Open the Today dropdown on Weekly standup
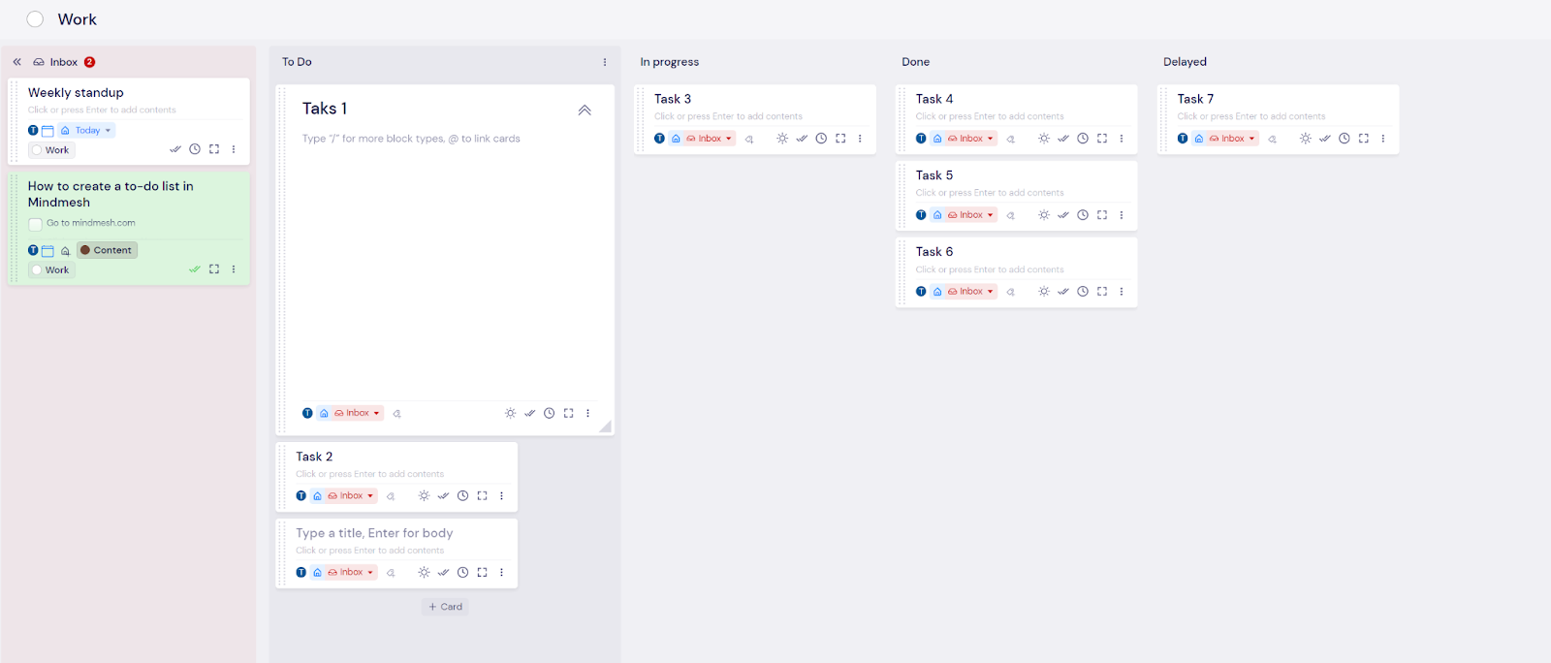Viewport: 1551px width, 663px height. coord(93,131)
